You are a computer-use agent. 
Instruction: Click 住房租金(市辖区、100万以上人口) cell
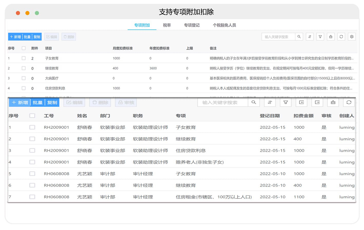coord(214,197)
